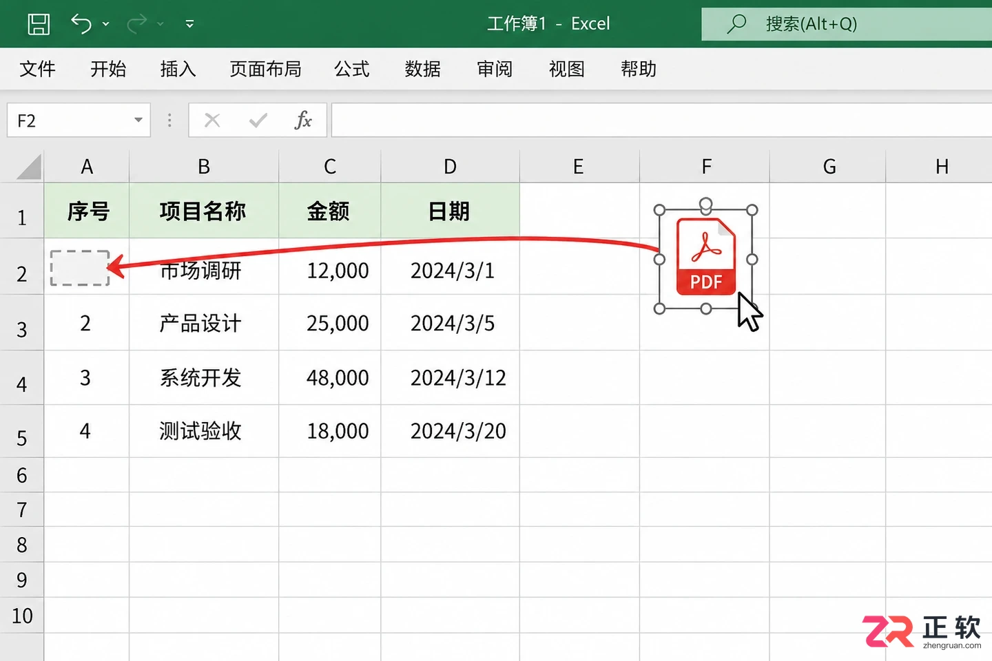The width and height of the screenshot is (992, 661).
Task: Click the cell containing 系统开发
Action: (204, 377)
